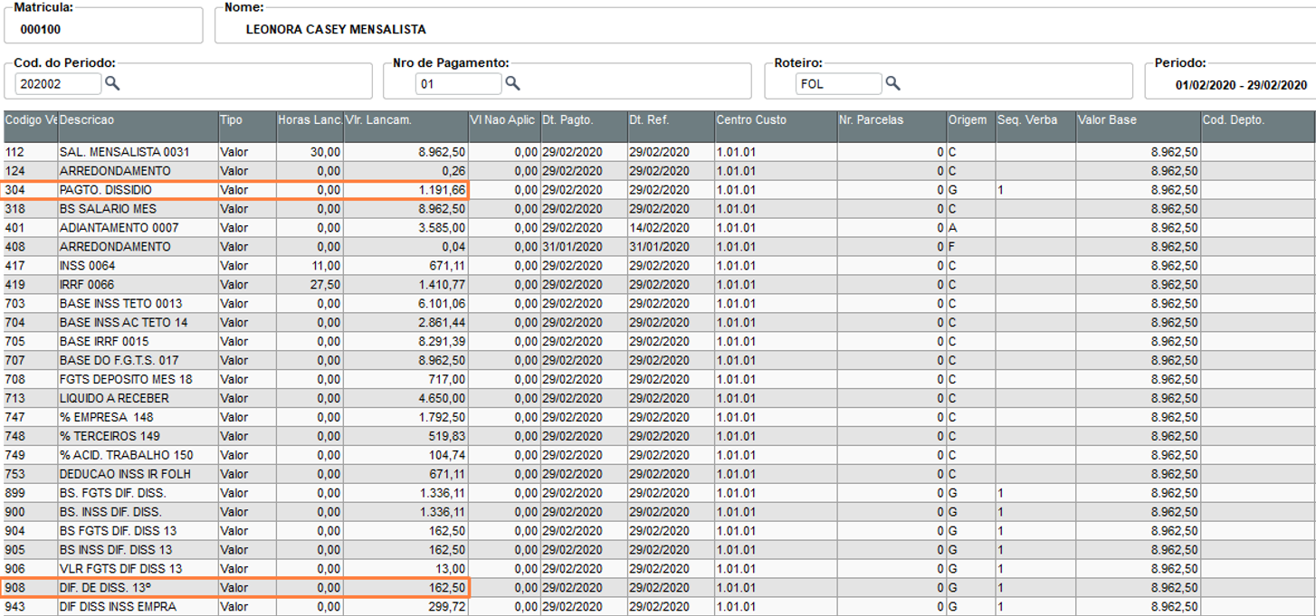Click the value 3.585,00 in Vlr. Lancam.
Image resolution: width=1316 pixels, height=616 pixels.
(x=442, y=228)
